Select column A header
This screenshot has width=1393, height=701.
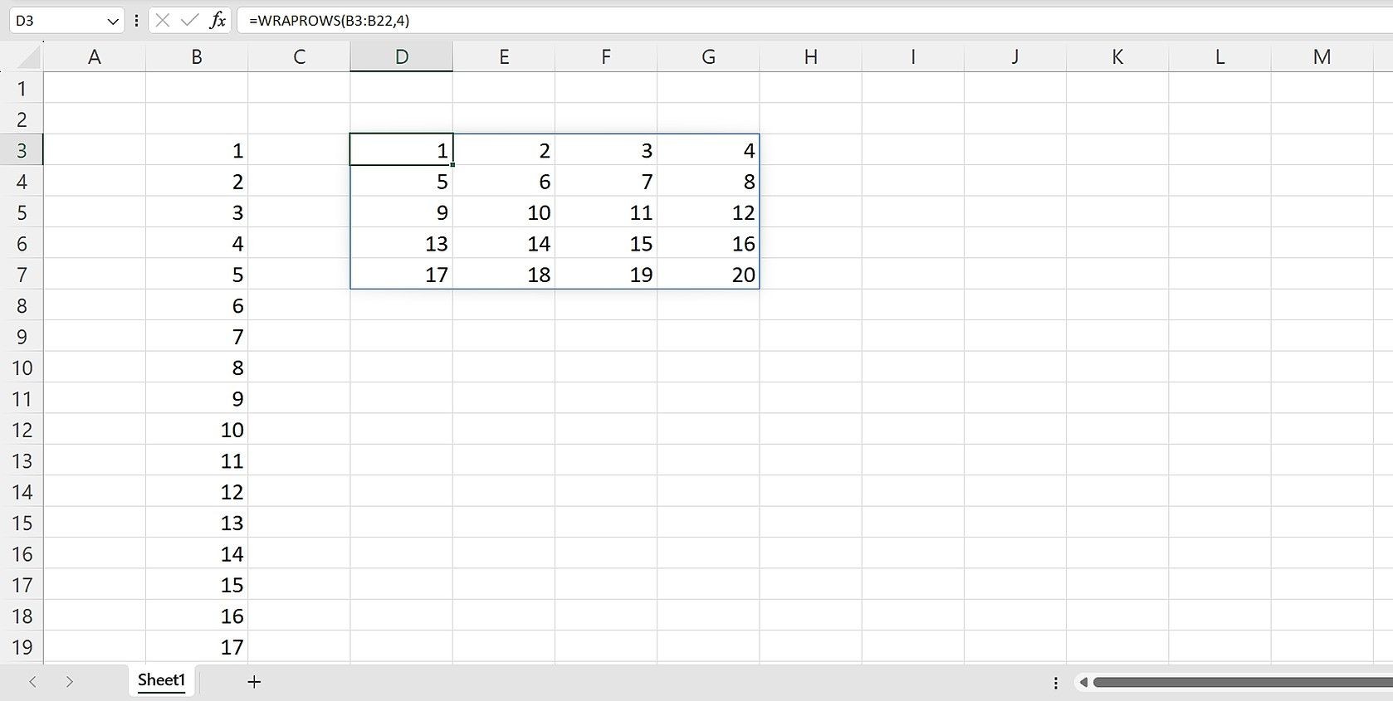click(x=95, y=56)
